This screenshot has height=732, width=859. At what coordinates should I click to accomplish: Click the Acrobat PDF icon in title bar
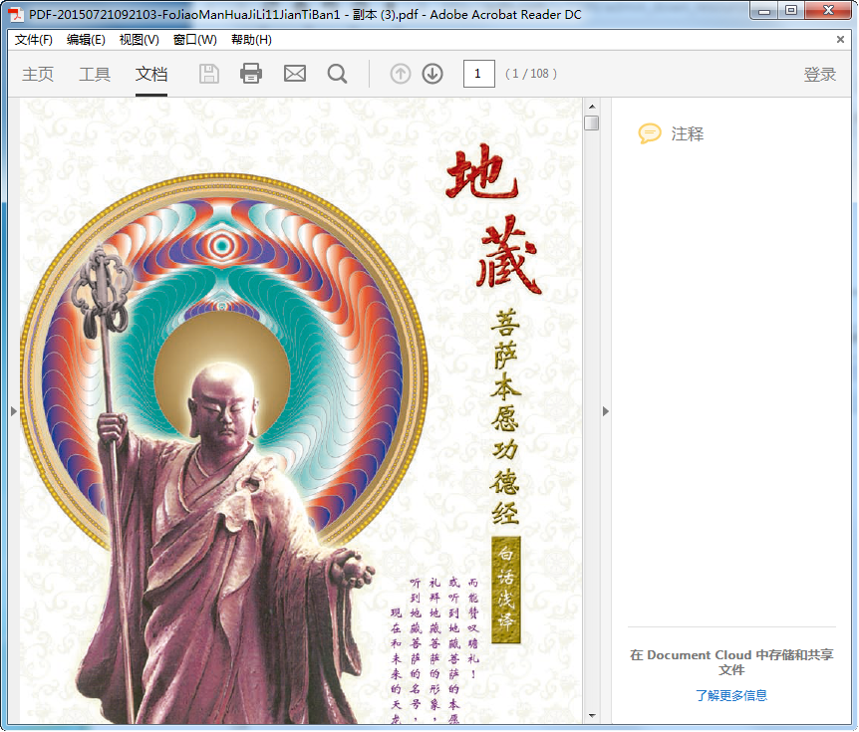coord(16,14)
